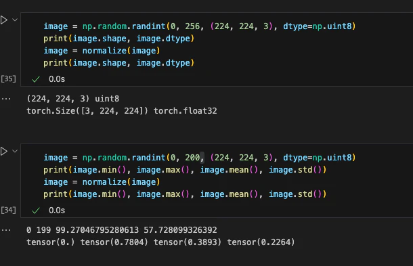Click the value 256 in the randint call
413x266 pixels.
pyautogui.click(x=192, y=26)
